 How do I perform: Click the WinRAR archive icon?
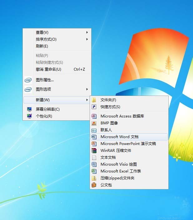click(94, 151)
